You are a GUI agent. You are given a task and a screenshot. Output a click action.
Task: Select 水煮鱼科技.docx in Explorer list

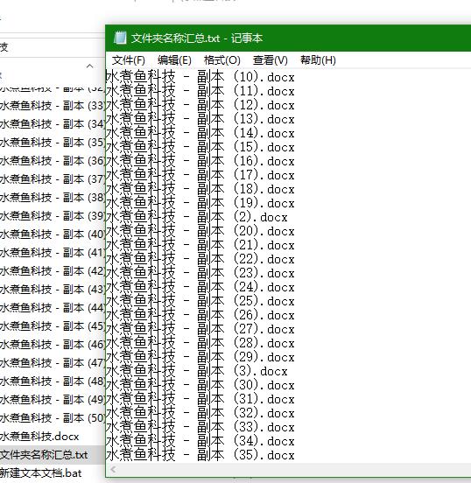click(x=39, y=436)
